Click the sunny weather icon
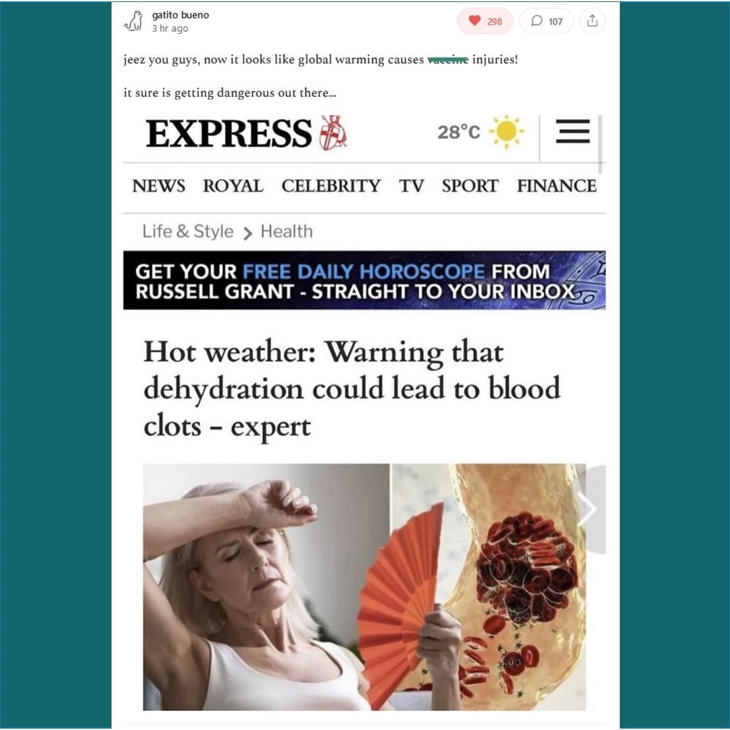 click(x=506, y=131)
